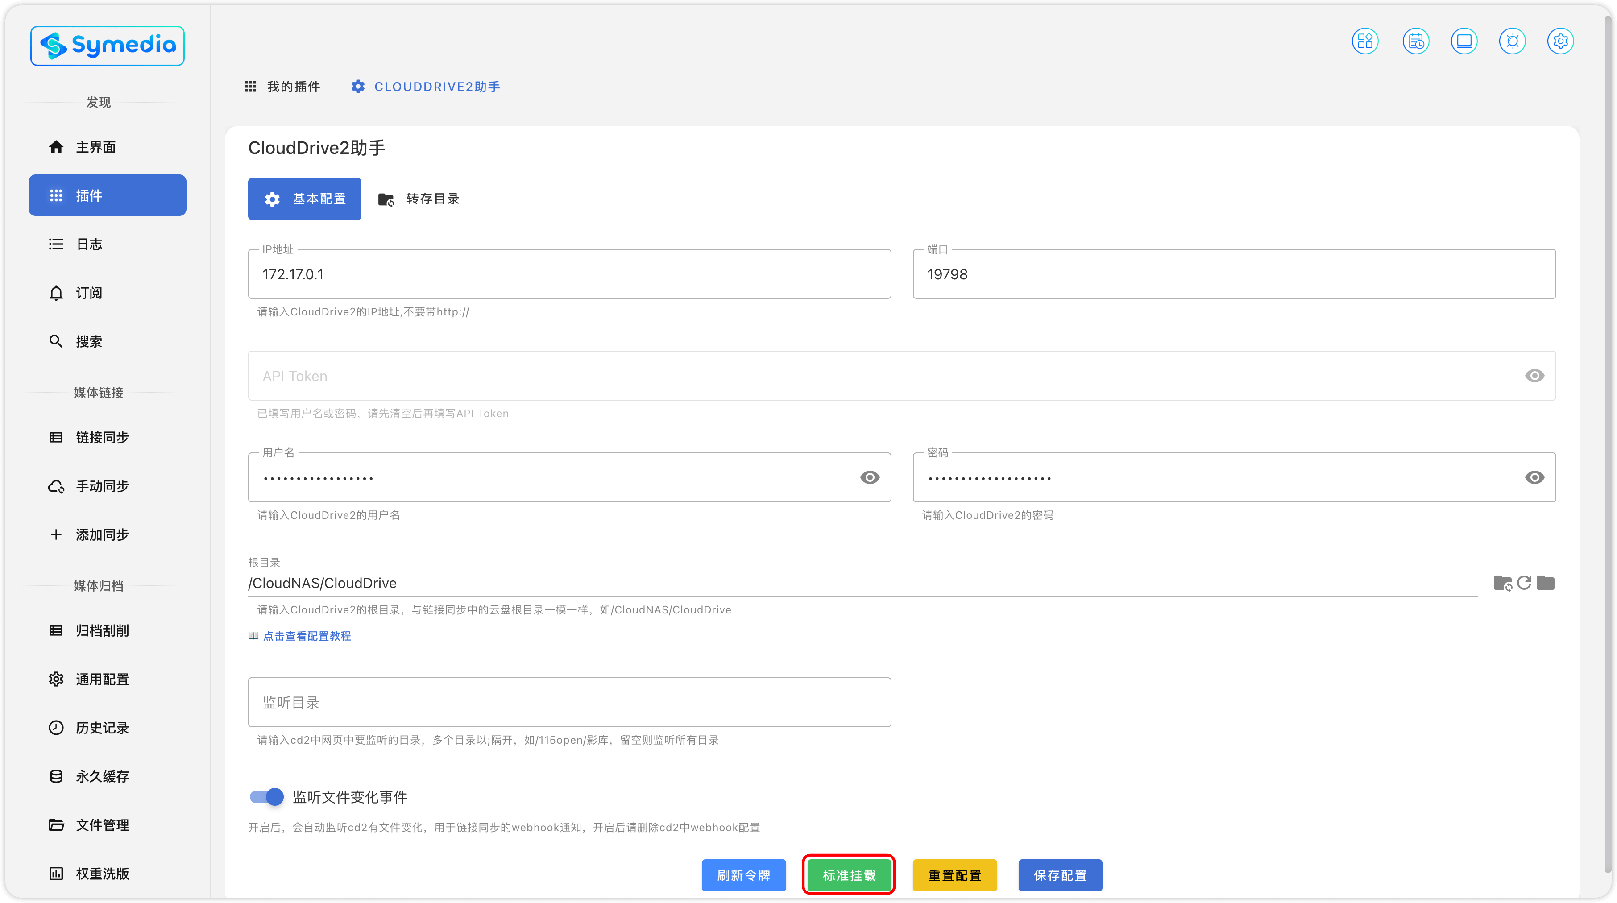
Task: Click the folder browse icon beside root directory
Action: click(x=1546, y=583)
